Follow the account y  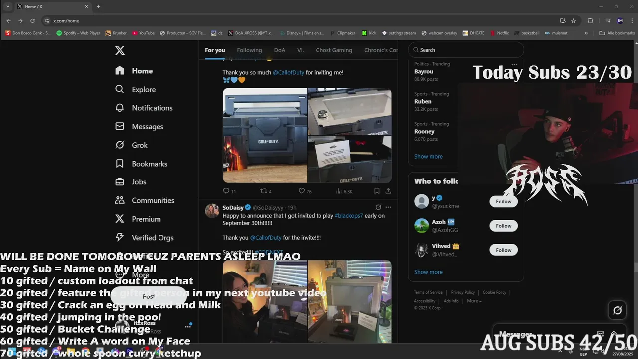tap(503, 201)
